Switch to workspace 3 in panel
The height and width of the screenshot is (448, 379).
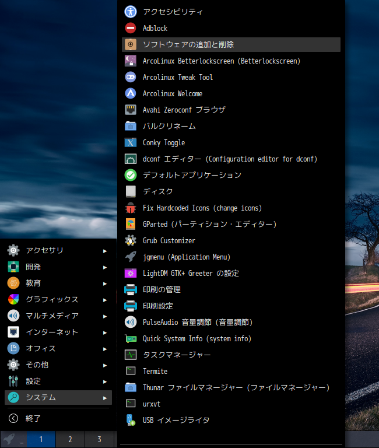(99, 439)
